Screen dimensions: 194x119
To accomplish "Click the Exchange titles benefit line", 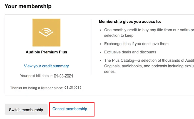I will tap(136, 44).
